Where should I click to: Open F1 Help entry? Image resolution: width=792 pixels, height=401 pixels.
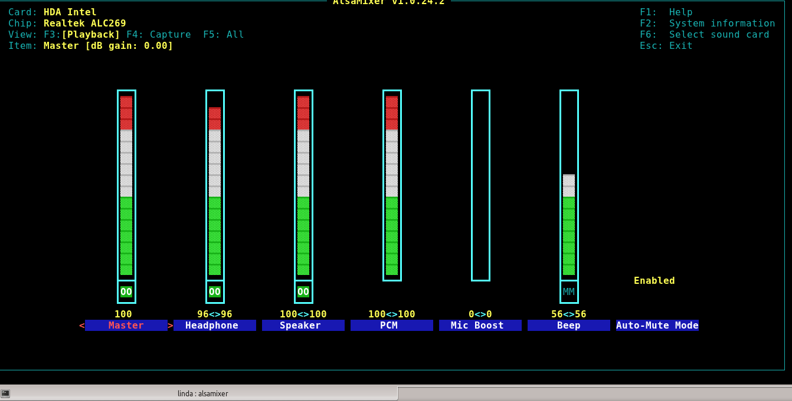click(x=666, y=12)
